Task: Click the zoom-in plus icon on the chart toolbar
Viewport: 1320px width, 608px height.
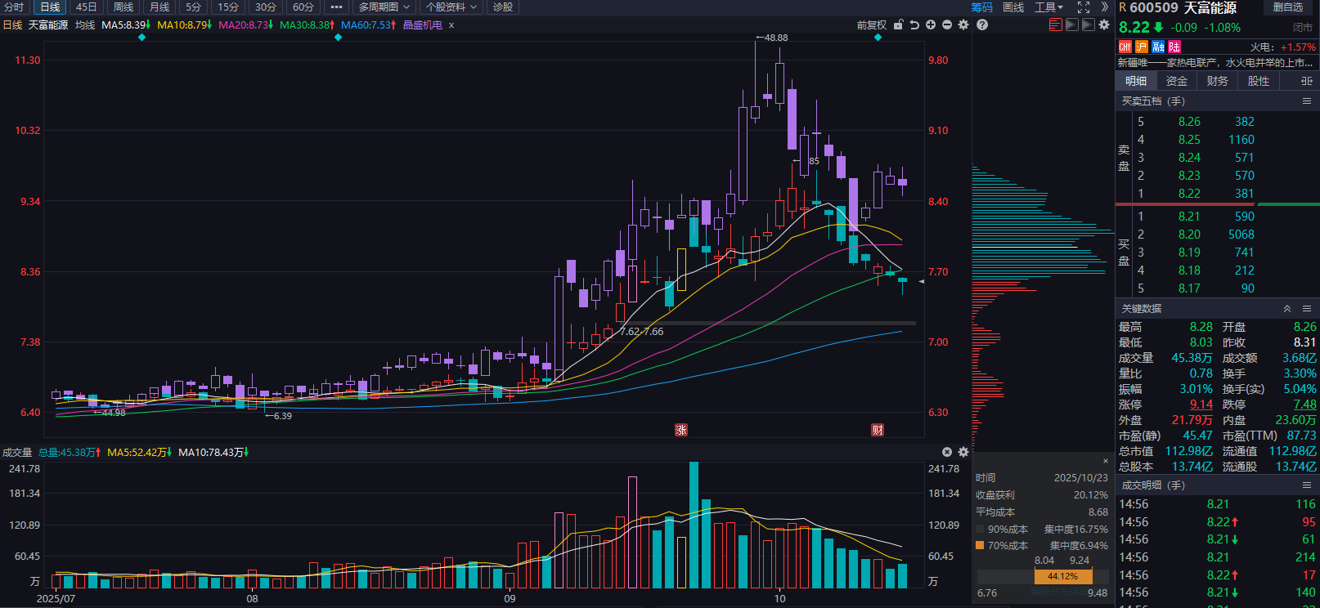Action: point(931,25)
